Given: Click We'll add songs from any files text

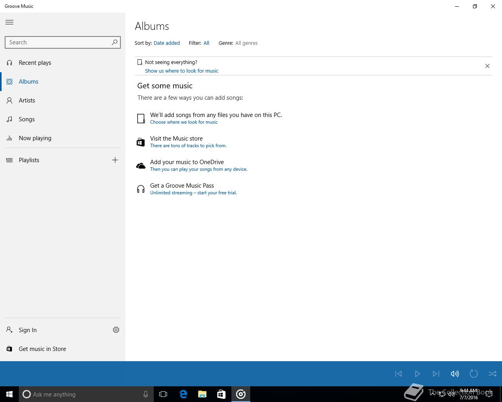Looking at the screenshot, I should (x=216, y=115).
